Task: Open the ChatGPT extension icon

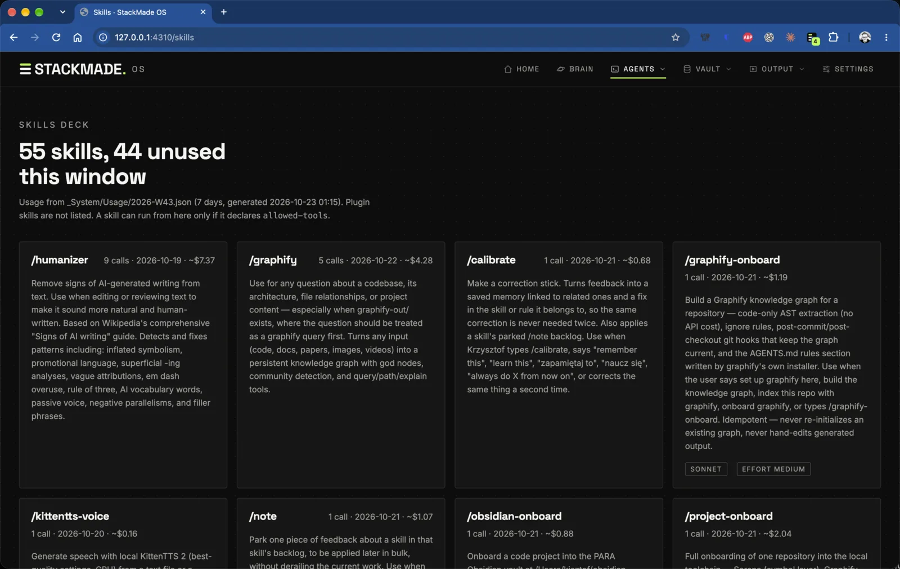Action: pos(769,37)
